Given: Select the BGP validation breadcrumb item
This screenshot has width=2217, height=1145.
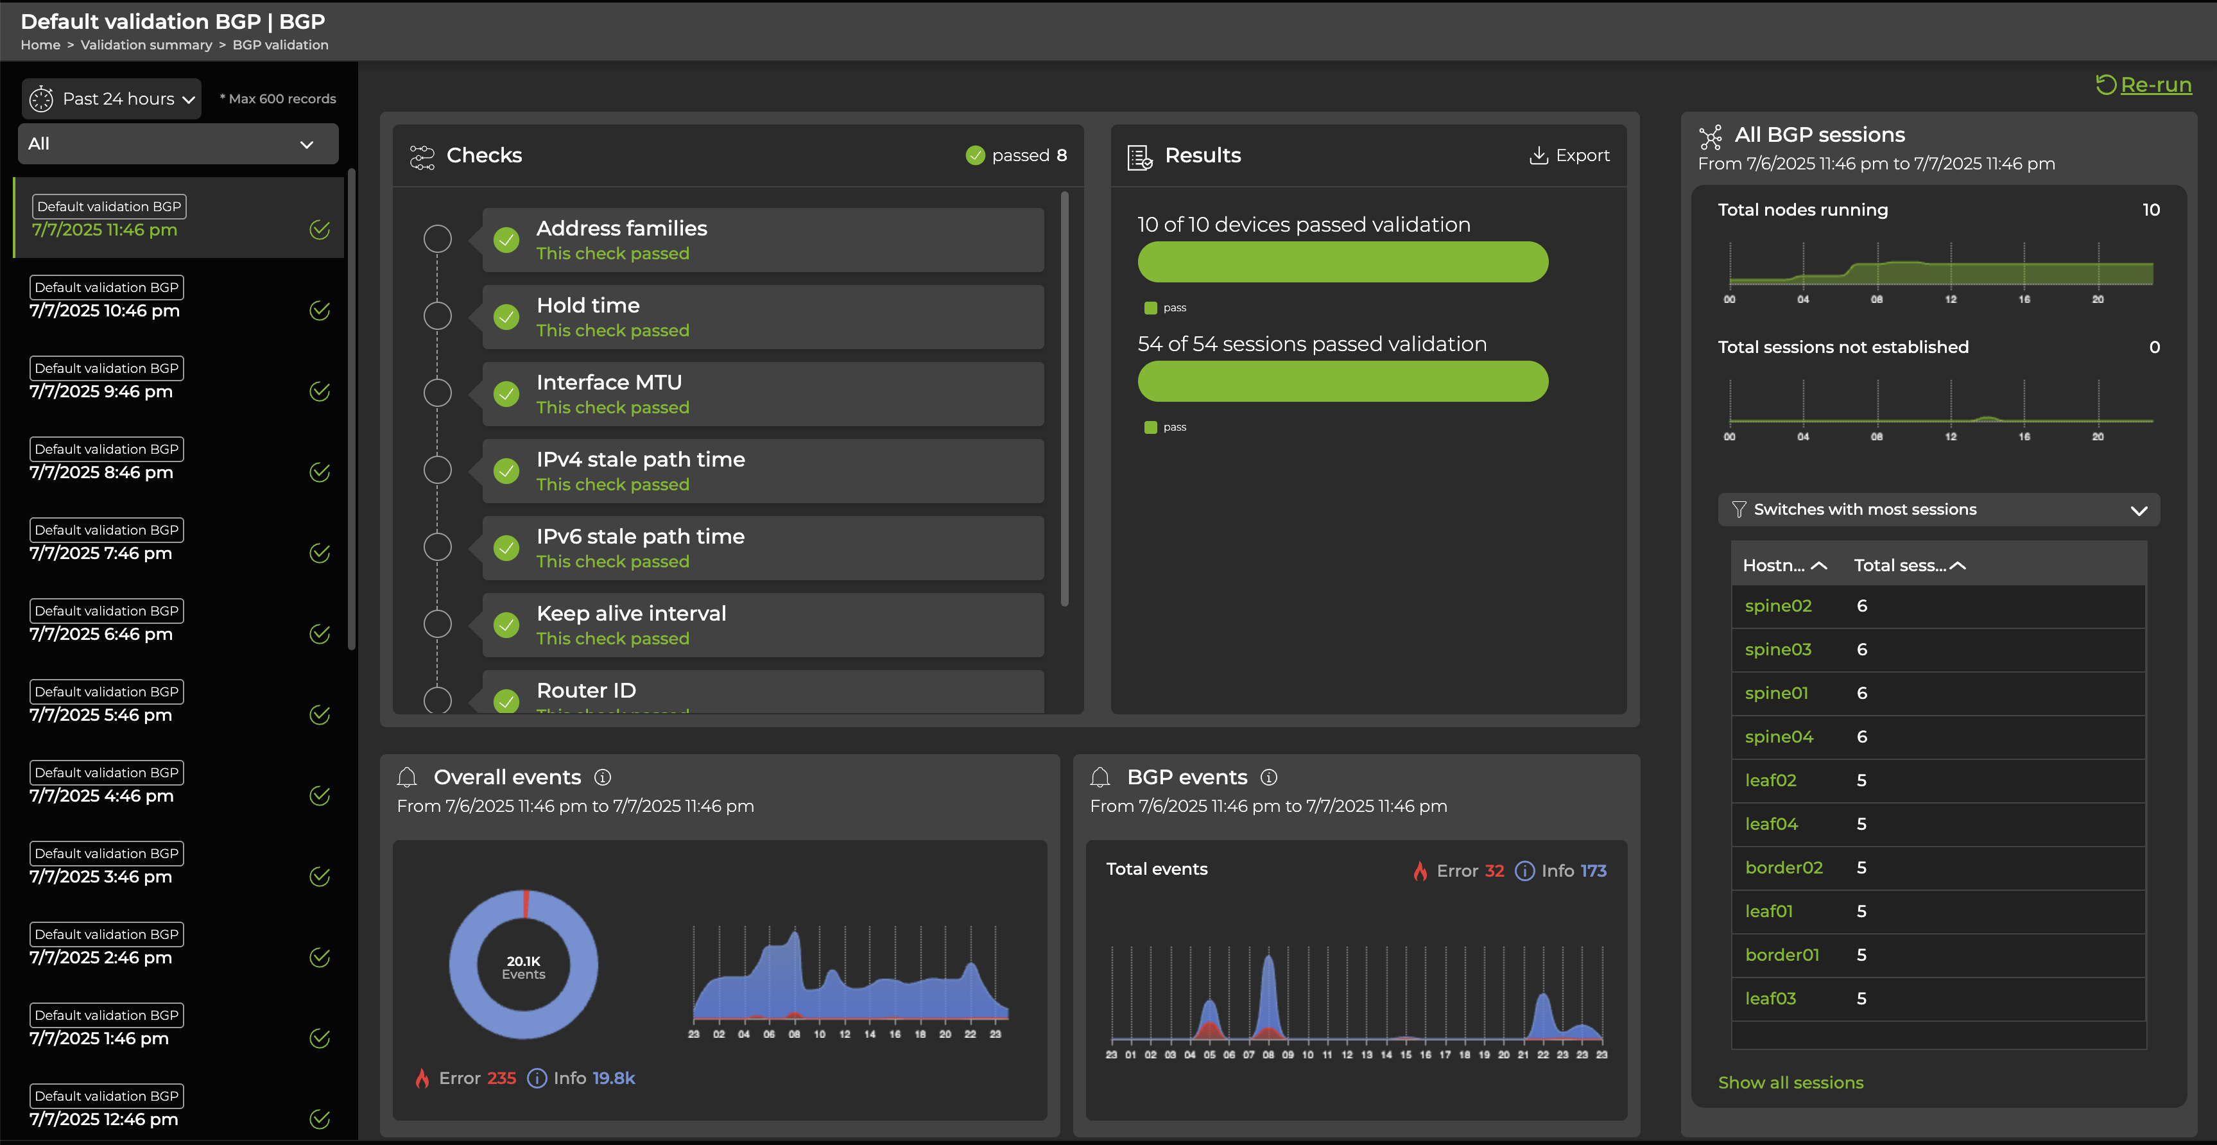Looking at the screenshot, I should coord(281,45).
